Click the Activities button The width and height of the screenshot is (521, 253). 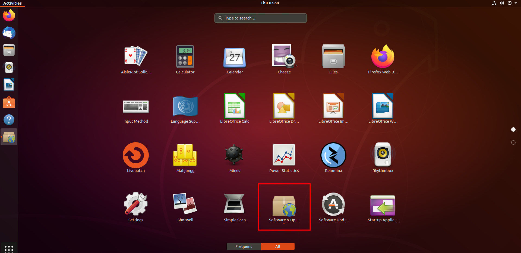(x=12, y=3)
